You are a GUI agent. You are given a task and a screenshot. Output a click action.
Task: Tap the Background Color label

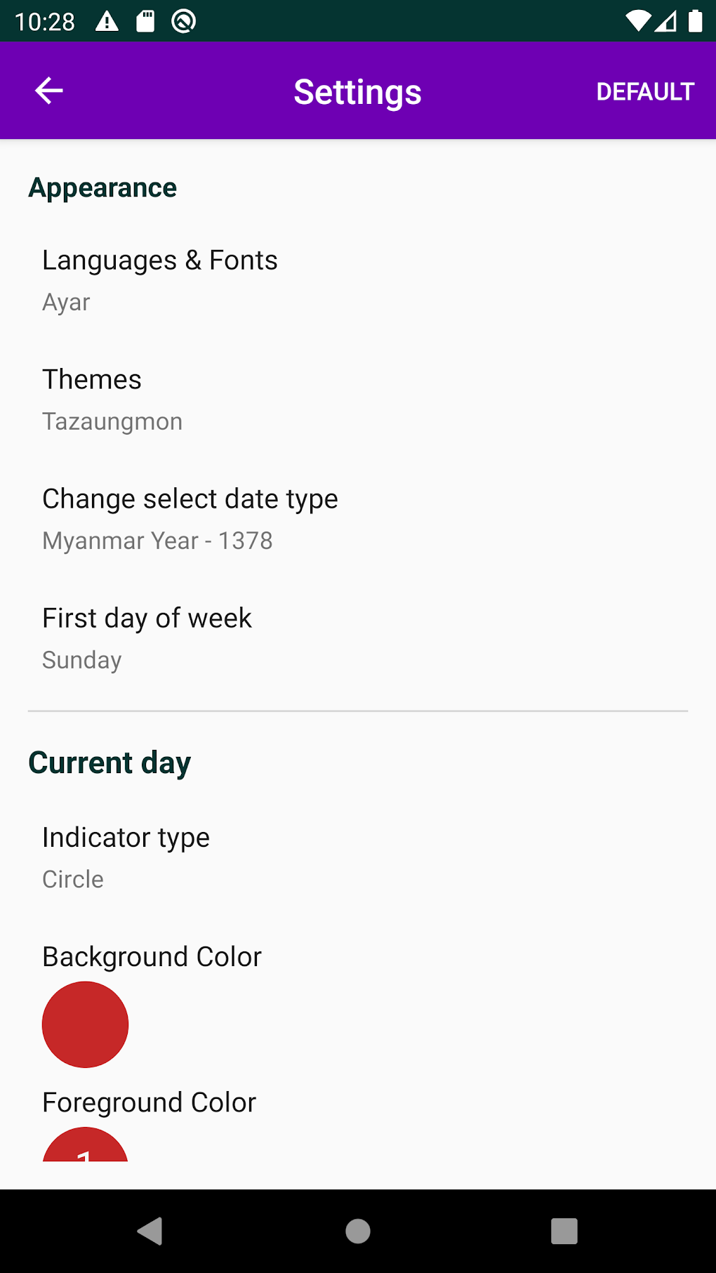tap(152, 957)
